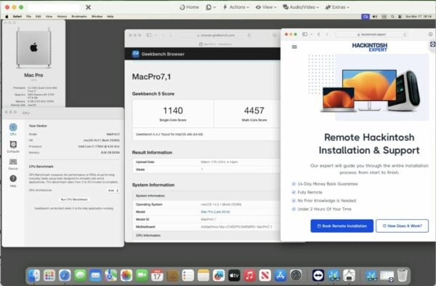Close the remote session tab with X
436x286 pixels.
(x=88, y=7)
